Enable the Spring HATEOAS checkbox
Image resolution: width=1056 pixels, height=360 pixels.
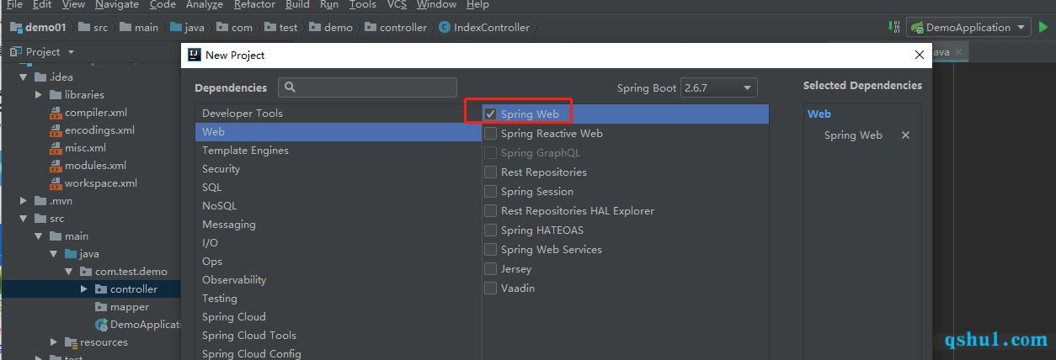point(490,230)
